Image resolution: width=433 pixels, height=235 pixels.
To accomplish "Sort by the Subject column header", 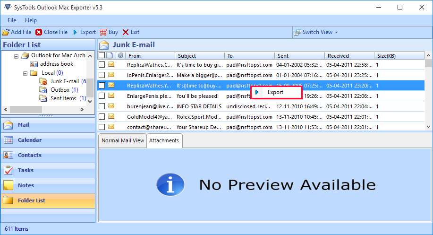I will (x=200, y=56).
